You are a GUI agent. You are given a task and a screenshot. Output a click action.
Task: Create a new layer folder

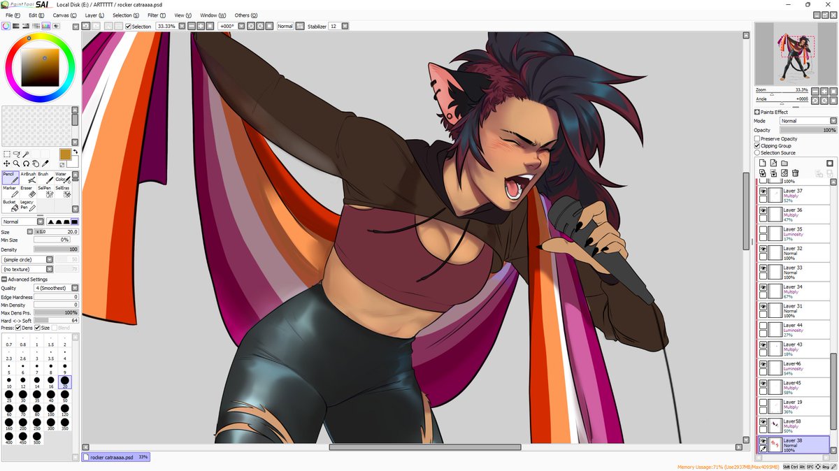(x=784, y=163)
